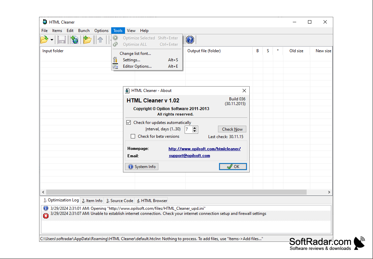Open Editor Options... from the Tools menu
The width and height of the screenshot is (373, 259).
click(147, 66)
